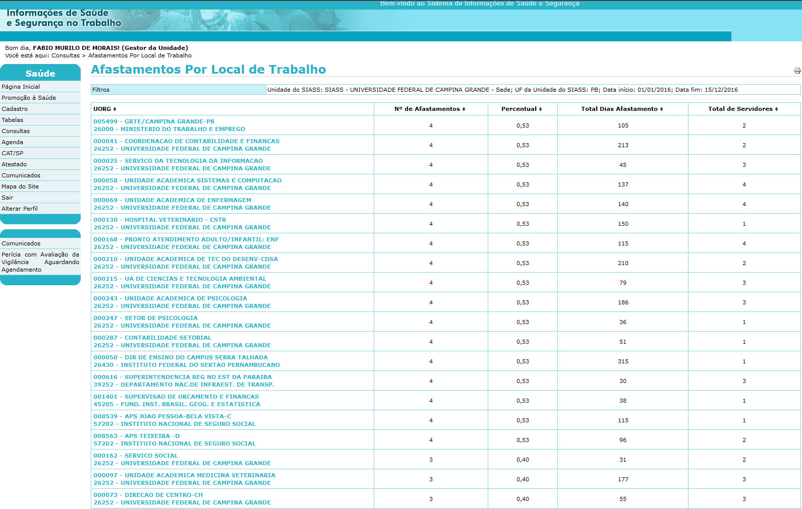Viewport: 802px width, 509px height.
Task: Open 000287 CONTABILIDADE SETORIAL link
Action: [x=152, y=338]
